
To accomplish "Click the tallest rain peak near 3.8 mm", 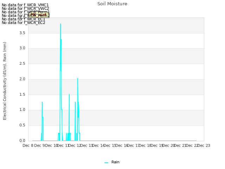I will pyautogui.click(x=60, y=24).
